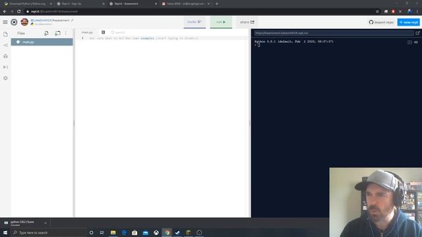Click the console URL field
Screen dimensions: 422x237
click(334, 33)
